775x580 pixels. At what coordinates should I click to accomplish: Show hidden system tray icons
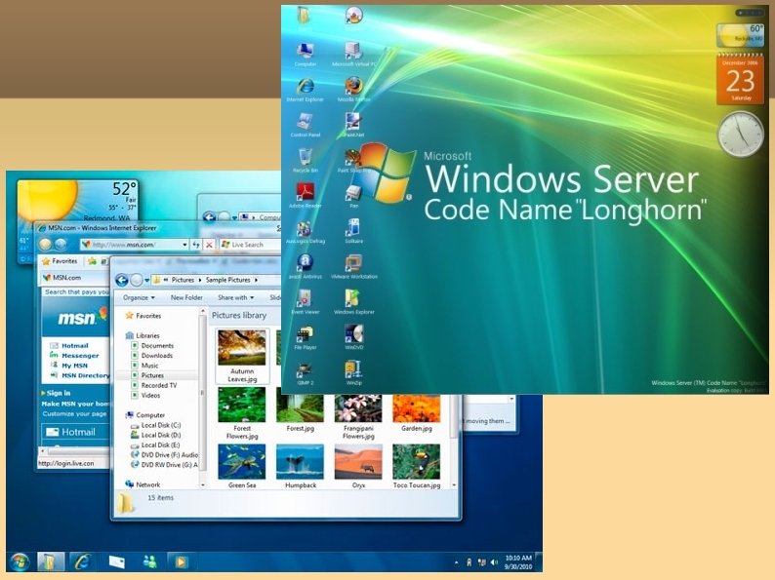tap(456, 562)
